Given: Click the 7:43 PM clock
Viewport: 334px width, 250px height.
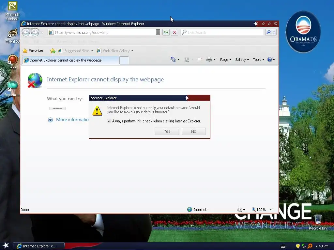Looking at the screenshot, I should tap(322, 246).
